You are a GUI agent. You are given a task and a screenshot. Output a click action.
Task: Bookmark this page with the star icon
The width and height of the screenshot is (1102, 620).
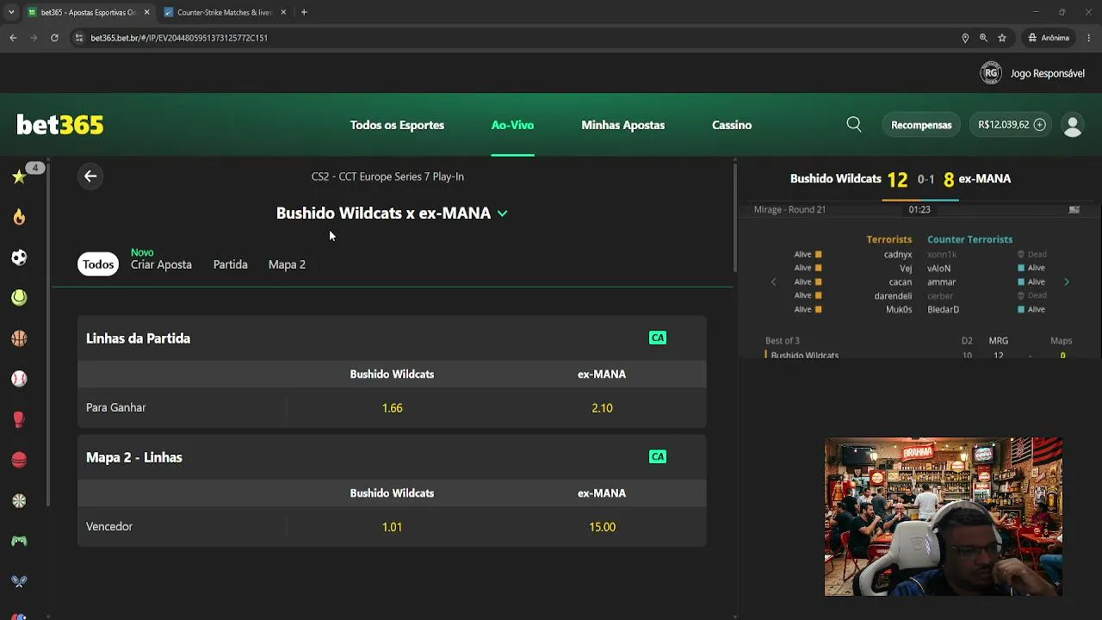[x=1002, y=38]
